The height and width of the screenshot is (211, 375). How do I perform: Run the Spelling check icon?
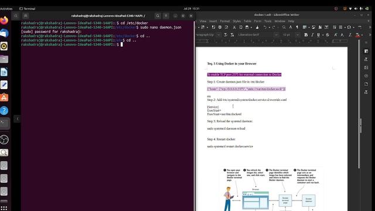click(291, 28)
